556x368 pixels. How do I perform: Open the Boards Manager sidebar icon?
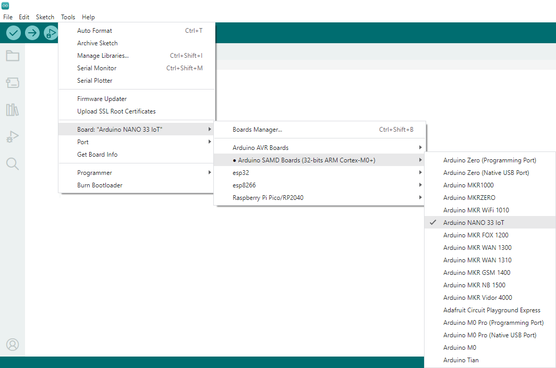pos(13,82)
